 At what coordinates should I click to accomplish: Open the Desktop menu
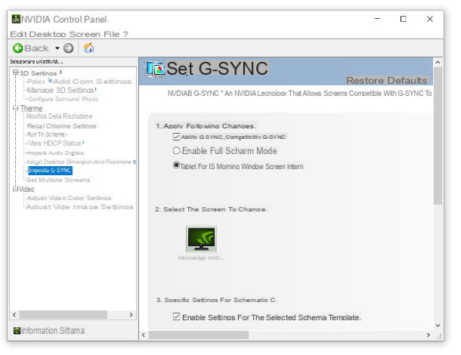pyautogui.click(x=48, y=34)
